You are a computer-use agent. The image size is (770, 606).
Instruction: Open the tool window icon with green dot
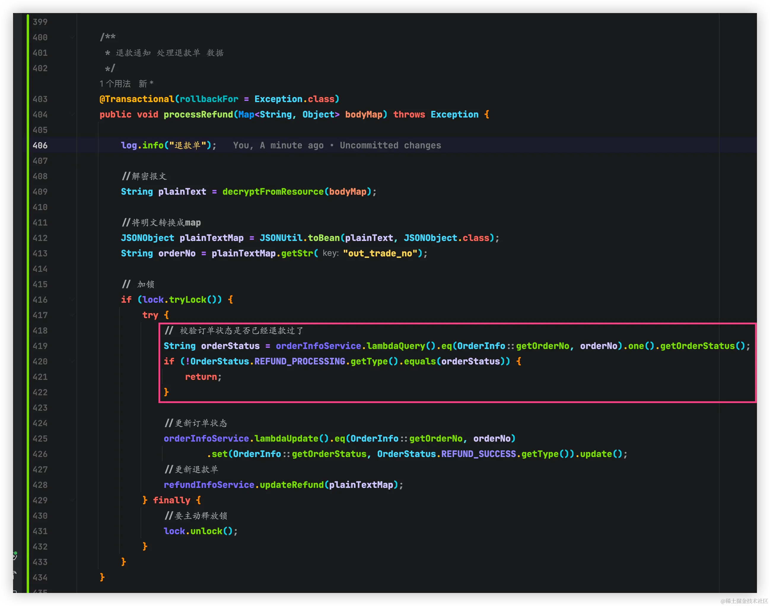pos(15,556)
